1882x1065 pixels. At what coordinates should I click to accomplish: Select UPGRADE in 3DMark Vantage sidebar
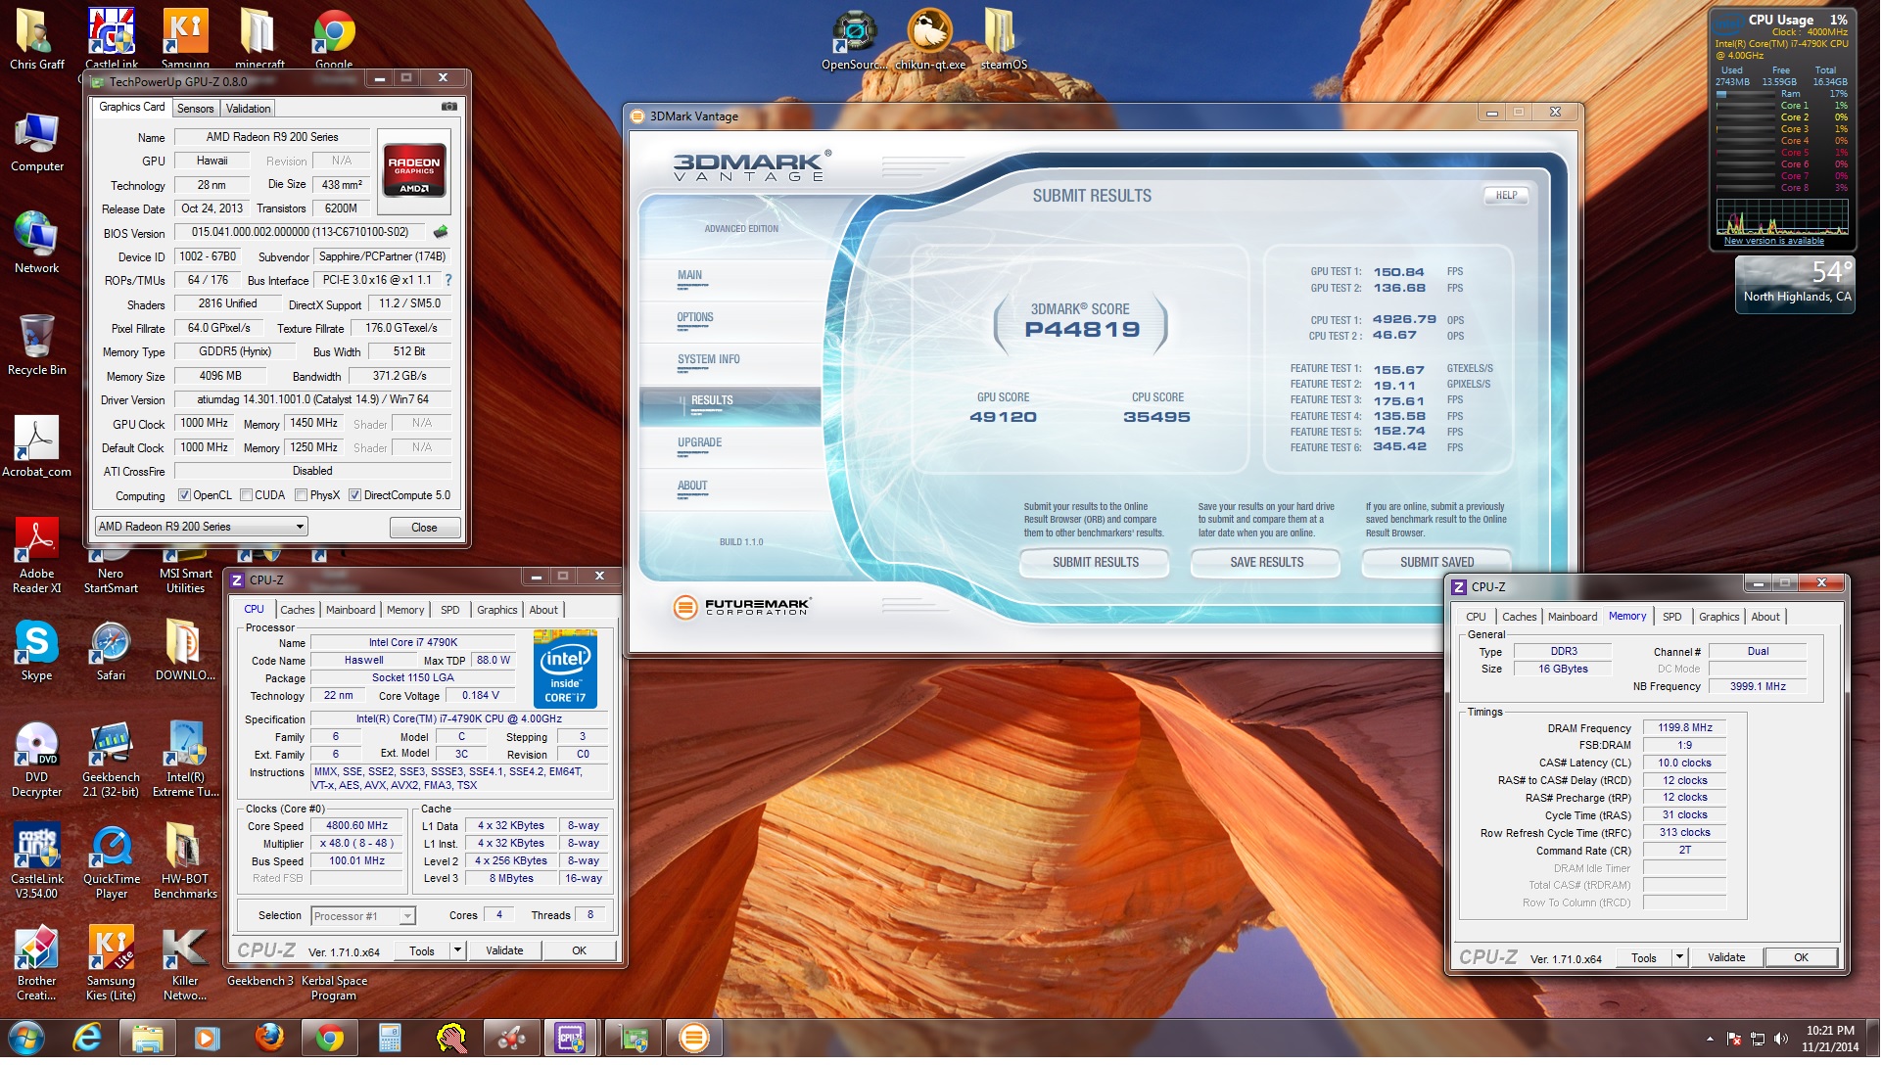699,443
